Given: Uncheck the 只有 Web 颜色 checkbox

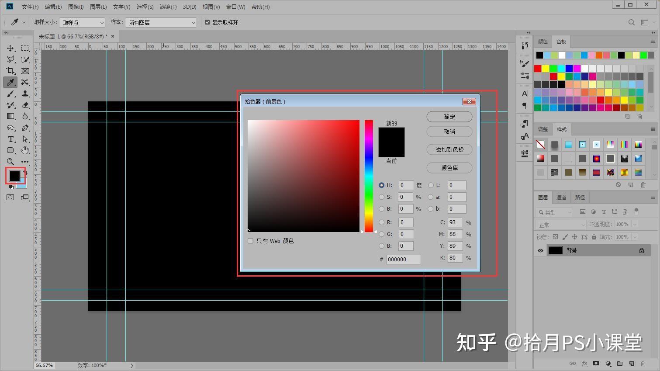Looking at the screenshot, I should coord(250,241).
